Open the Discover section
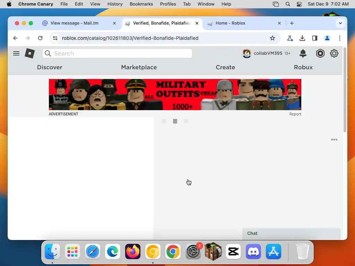This screenshot has width=355, height=266. pyautogui.click(x=50, y=67)
